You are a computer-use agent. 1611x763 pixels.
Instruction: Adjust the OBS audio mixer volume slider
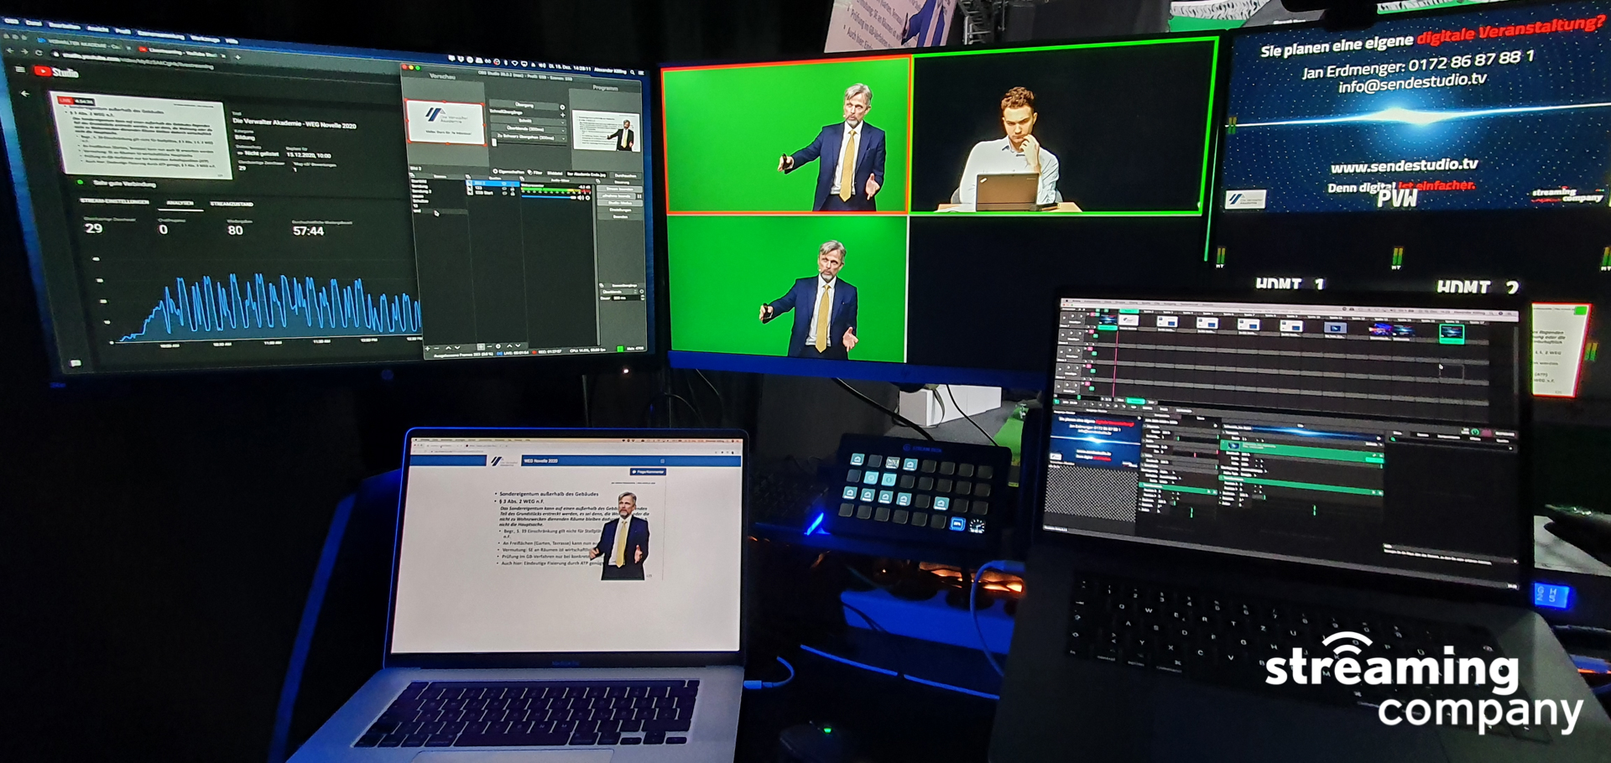(549, 197)
